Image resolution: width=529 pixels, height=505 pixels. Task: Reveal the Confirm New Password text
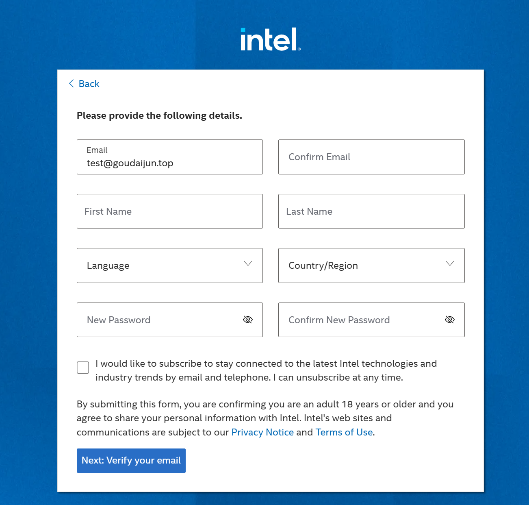click(x=449, y=320)
